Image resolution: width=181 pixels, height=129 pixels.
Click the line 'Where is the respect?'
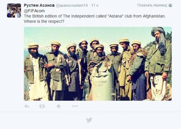pos(44,21)
